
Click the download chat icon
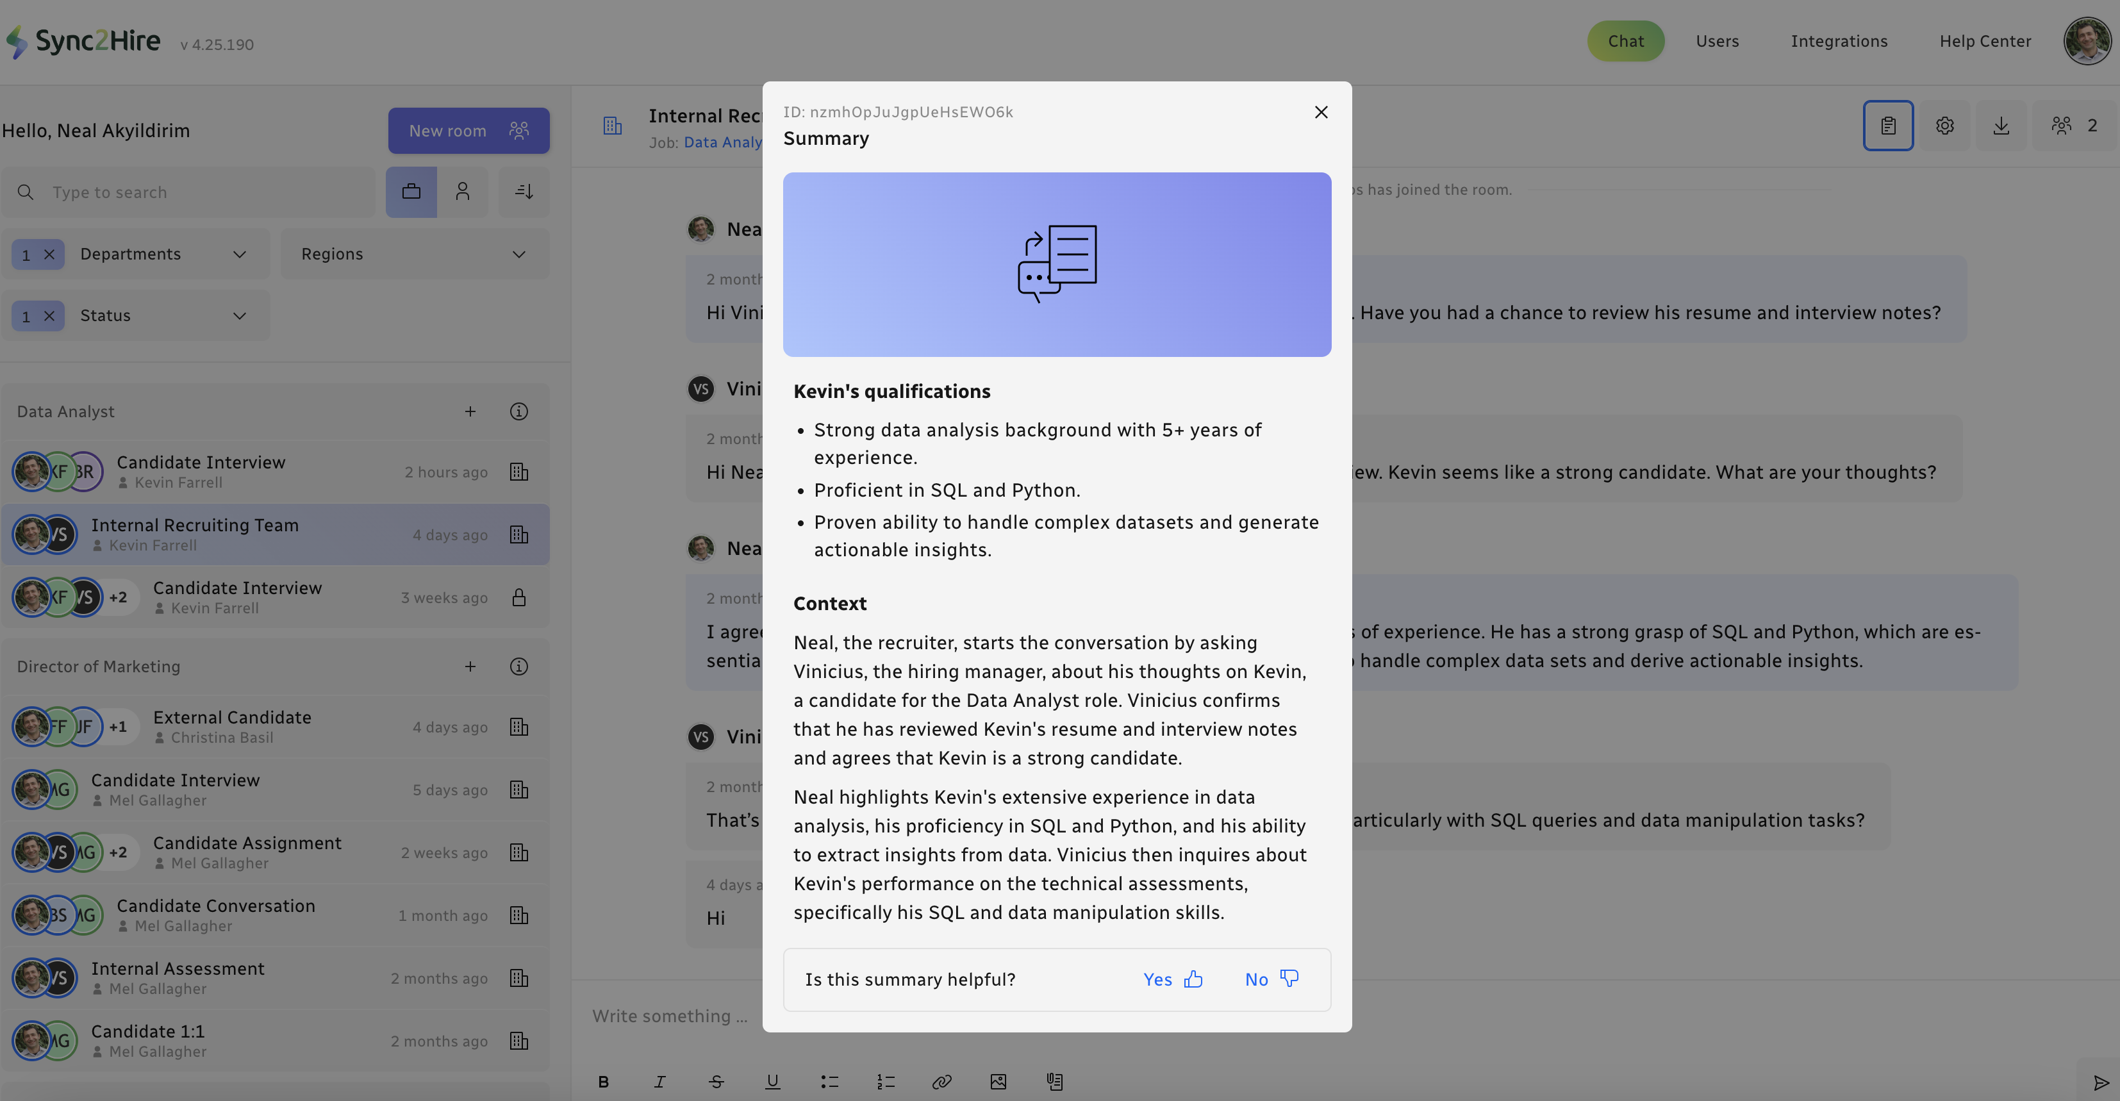tap(2001, 126)
